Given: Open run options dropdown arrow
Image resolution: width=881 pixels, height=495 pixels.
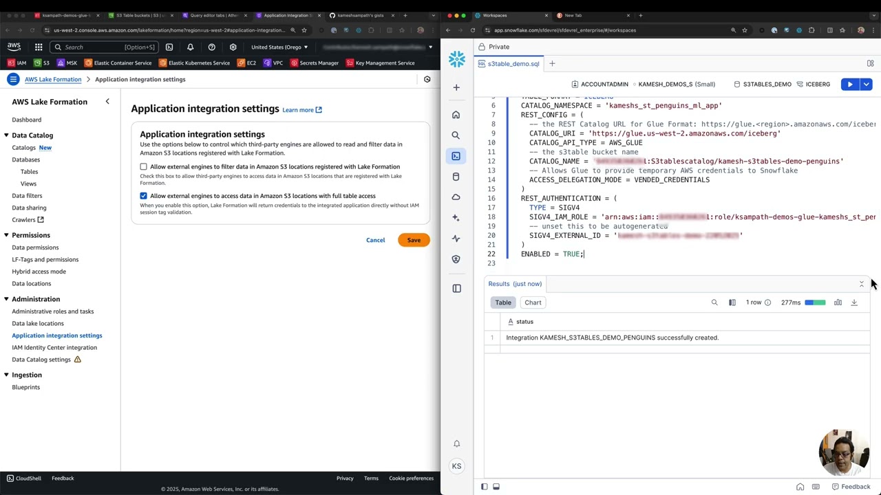Looking at the screenshot, I should click(867, 84).
